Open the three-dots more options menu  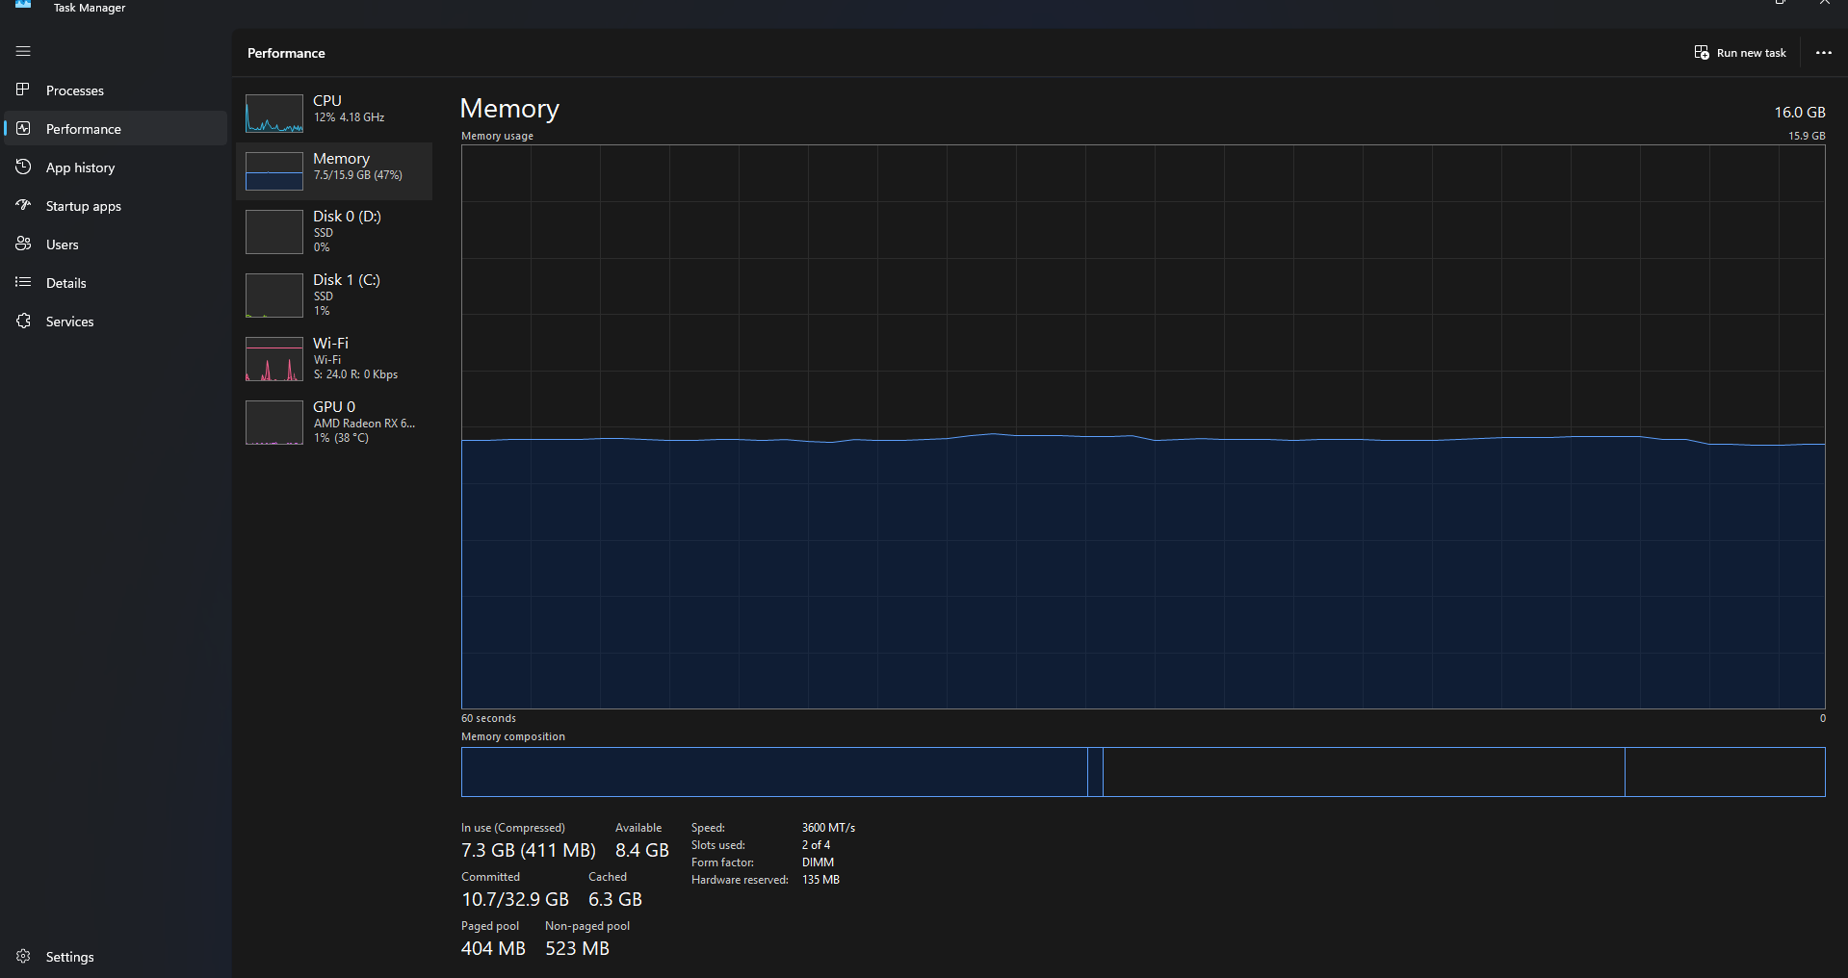coord(1823,53)
